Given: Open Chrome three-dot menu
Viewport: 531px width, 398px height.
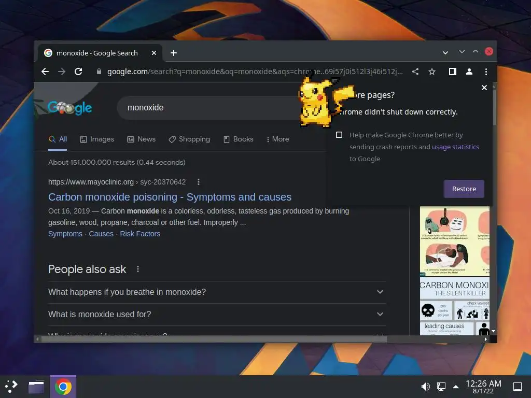Looking at the screenshot, I should 486,72.
